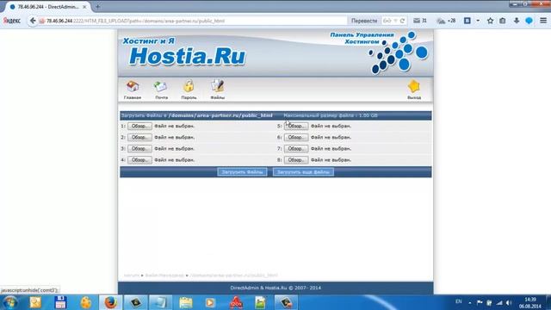Viewport: 551px width, 310px height.
Task: Open the Главная home icon
Action: [133, 87]
